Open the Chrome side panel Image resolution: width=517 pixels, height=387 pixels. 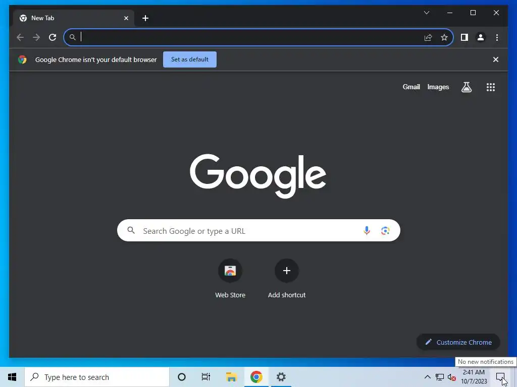coord(464,37)
